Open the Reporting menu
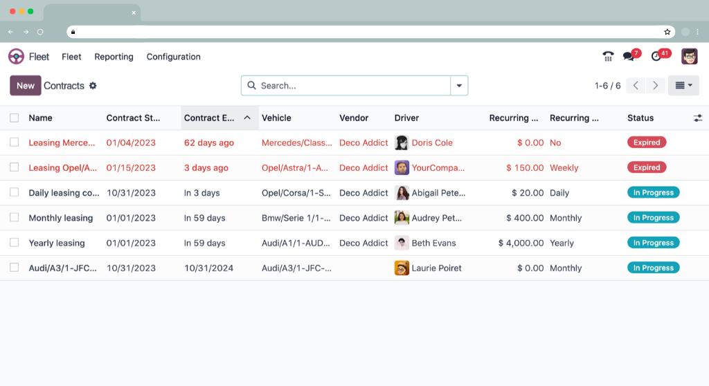This screenshot has width=709, height=386. [x=114, y=57]
